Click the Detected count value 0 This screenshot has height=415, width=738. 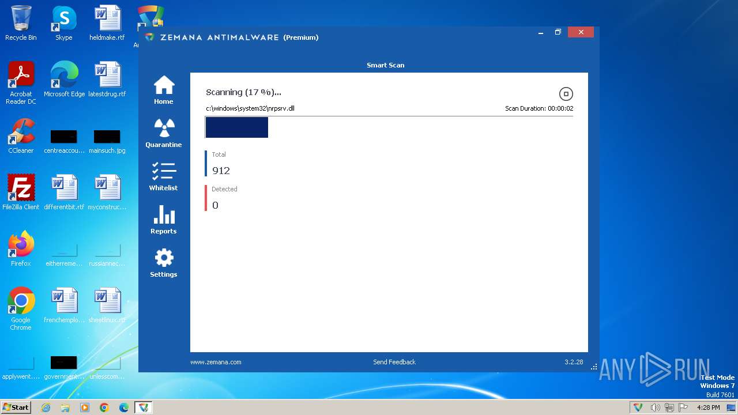[215, 205]
